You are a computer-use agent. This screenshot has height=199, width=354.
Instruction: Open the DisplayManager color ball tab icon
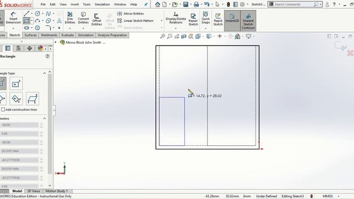coord(40,48)
